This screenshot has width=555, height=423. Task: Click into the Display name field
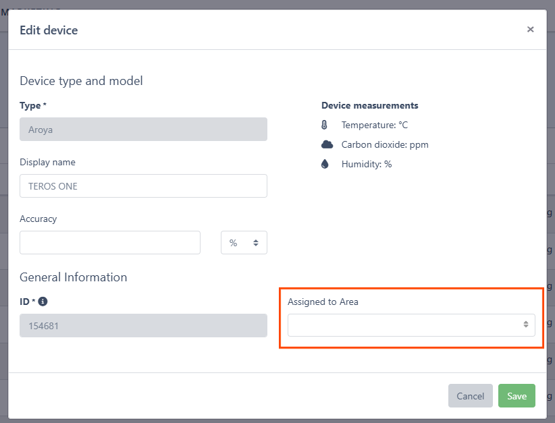(x=143, y=186)
